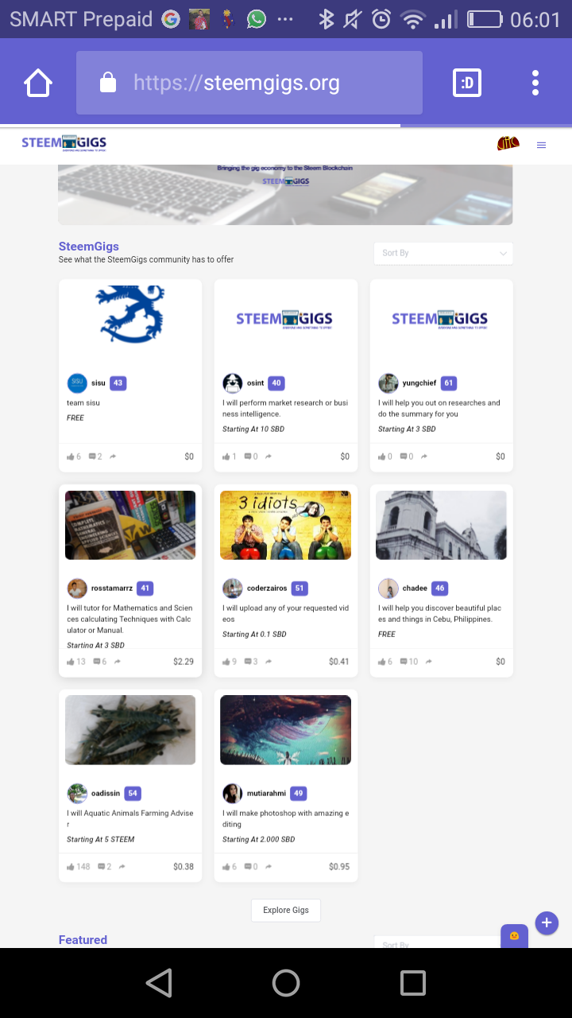Tap the Android recent apps square

click(413, 983)
